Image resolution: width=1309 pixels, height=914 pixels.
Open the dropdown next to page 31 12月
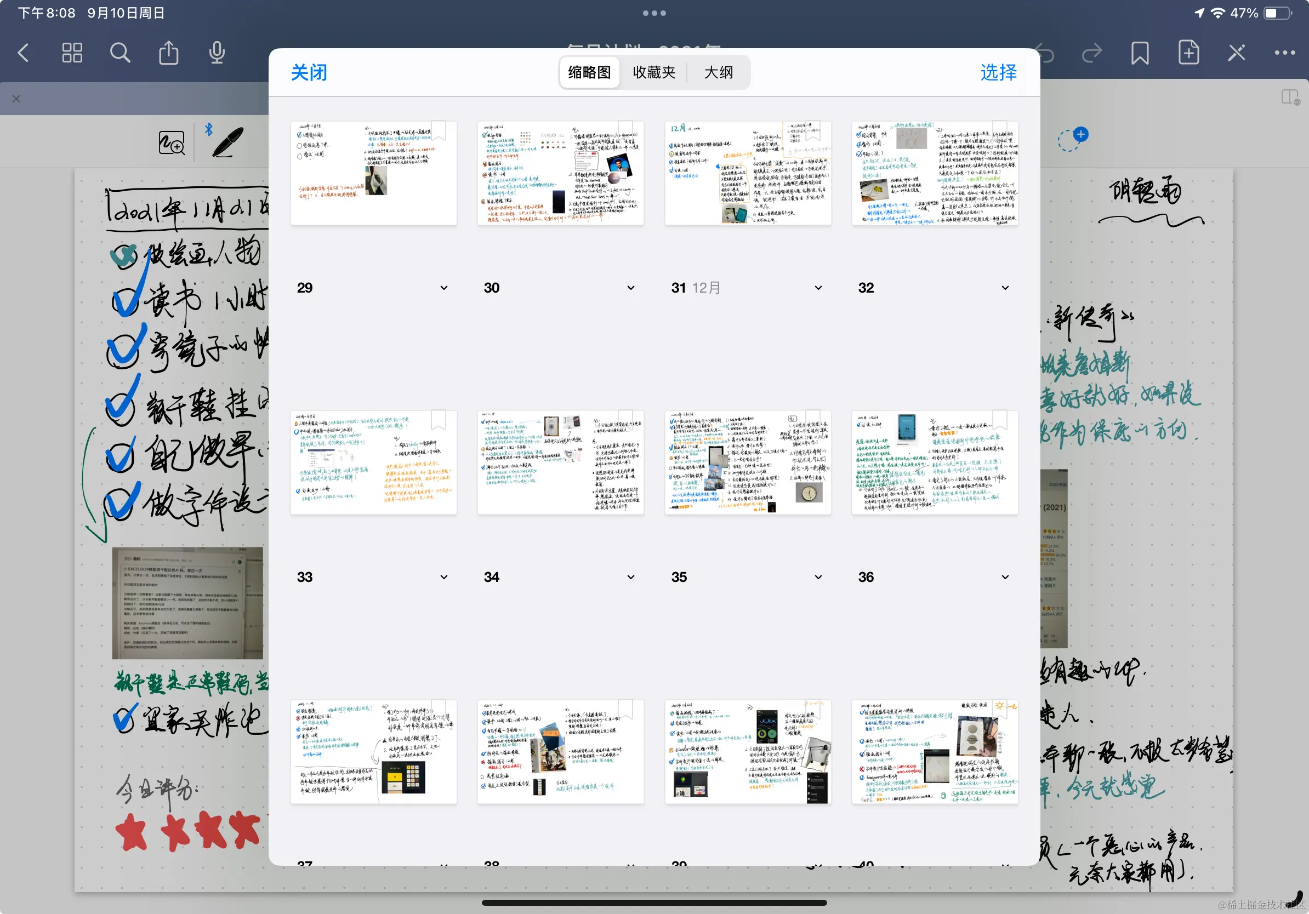tap(817, 288)
